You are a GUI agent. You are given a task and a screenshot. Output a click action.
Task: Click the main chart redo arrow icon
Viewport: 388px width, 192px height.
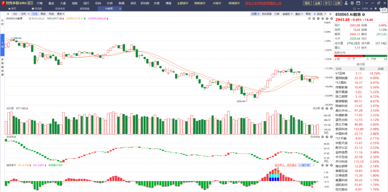click(x=310, y=19)
